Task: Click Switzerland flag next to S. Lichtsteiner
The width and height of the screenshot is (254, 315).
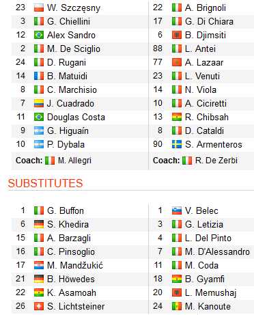Action: click(39, 306)
